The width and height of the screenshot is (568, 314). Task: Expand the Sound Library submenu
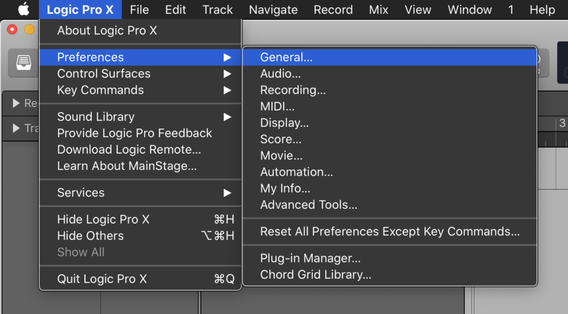[x=140, y=116]
